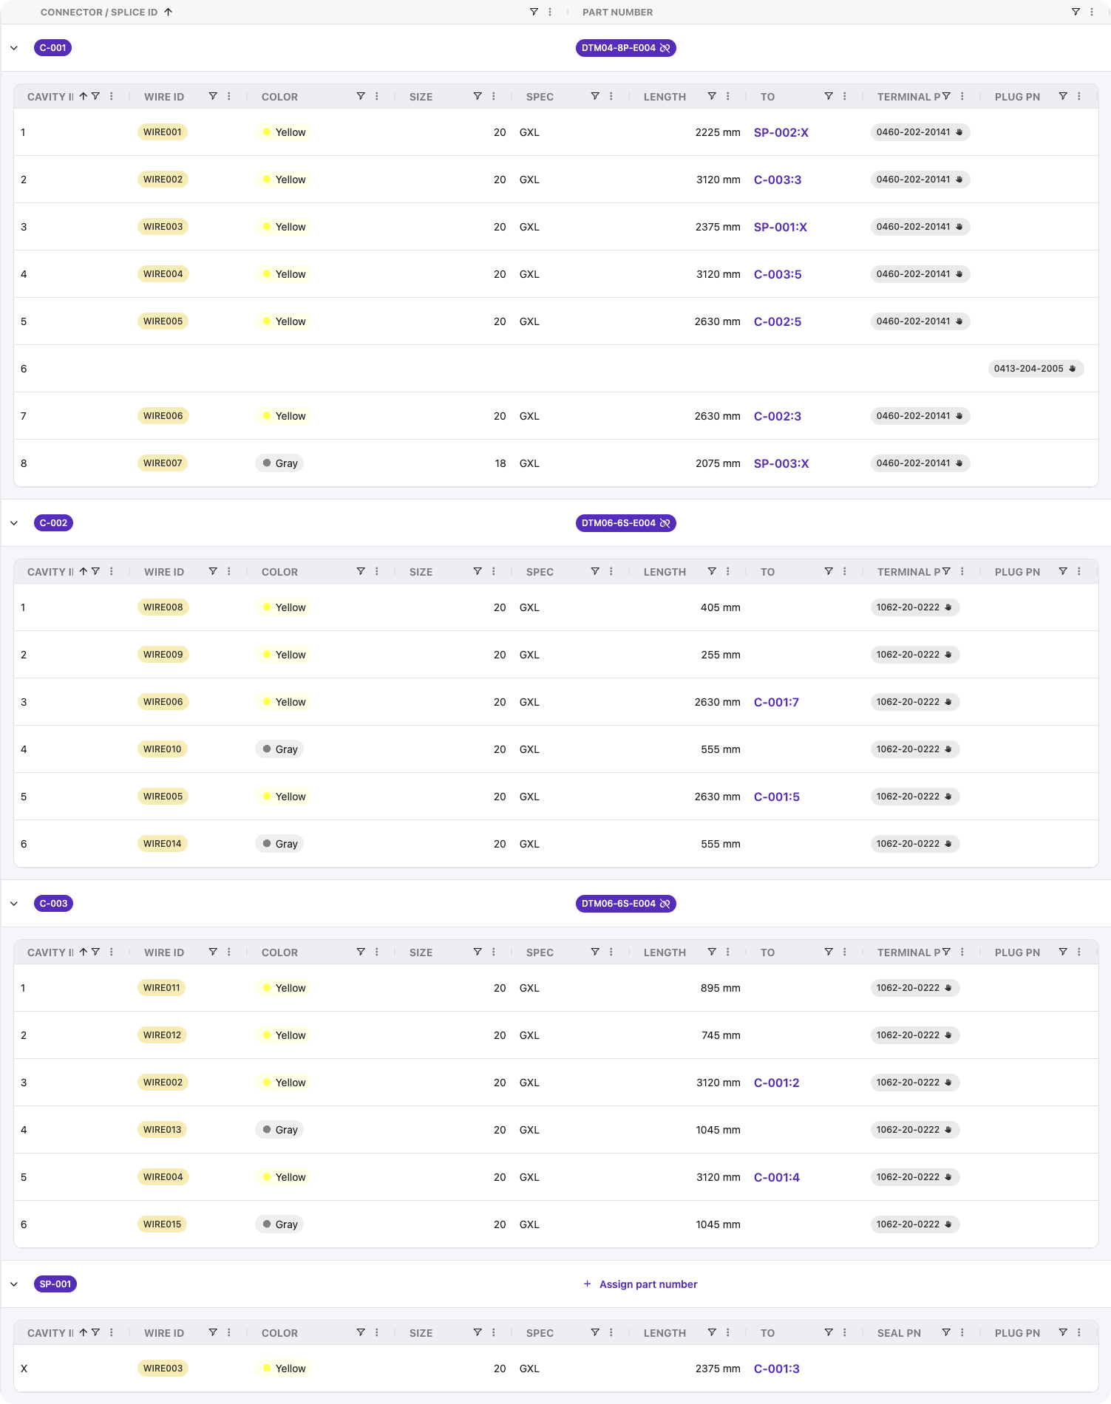This screenshot has height=1404, width=1111.
Task: Click Assign part number for SP-001
Action: point(640,1284)
